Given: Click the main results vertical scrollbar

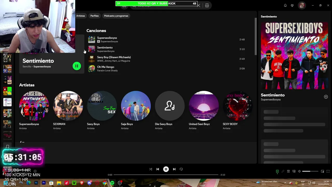Looking at the screenshot, I should point(255,36).
